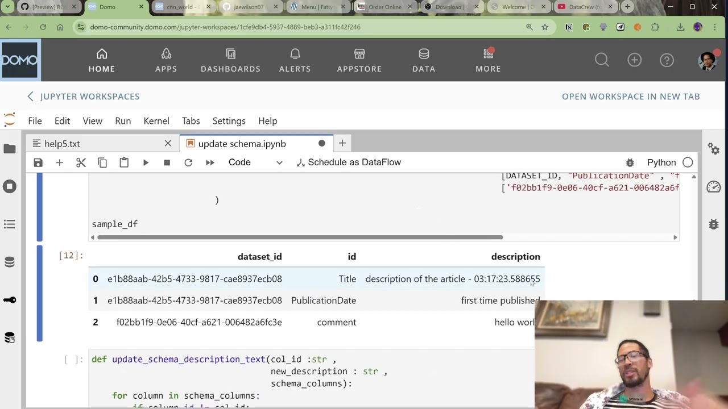Click the Domo search magnifier icon

[x=602, y=60]
